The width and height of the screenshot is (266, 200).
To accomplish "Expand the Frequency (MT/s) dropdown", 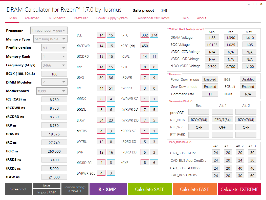I will 54,65.
